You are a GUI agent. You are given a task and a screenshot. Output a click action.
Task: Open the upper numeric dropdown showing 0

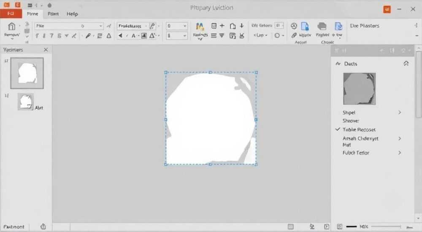[x=176, y=26]
